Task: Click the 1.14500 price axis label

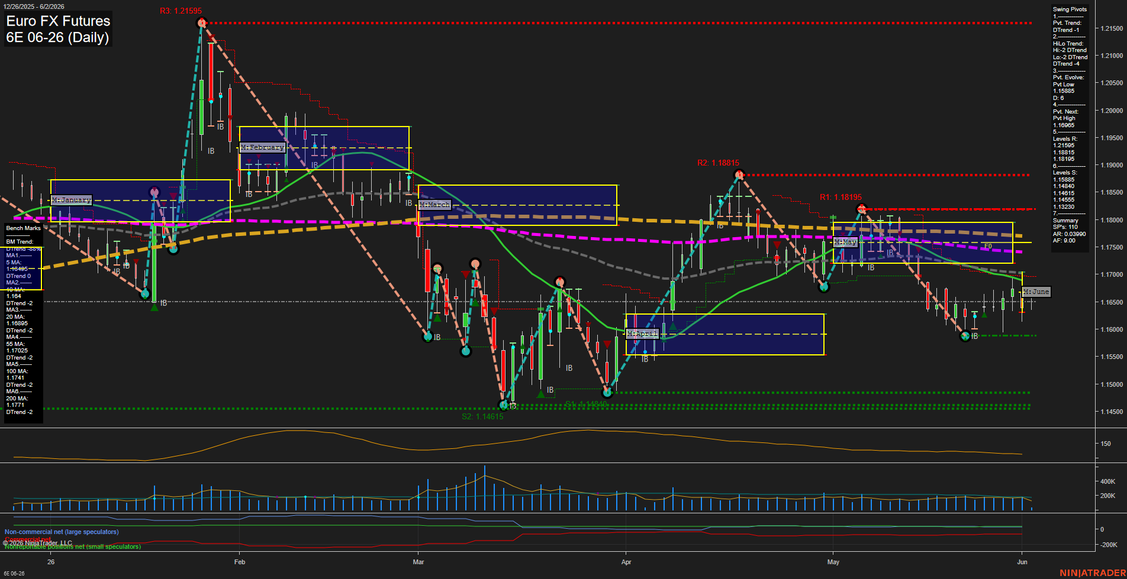Action: [x=1111, y=412]
